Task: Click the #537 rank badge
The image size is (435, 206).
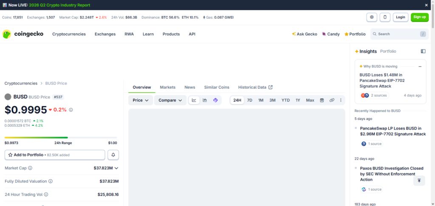Action: coord(58,97)
